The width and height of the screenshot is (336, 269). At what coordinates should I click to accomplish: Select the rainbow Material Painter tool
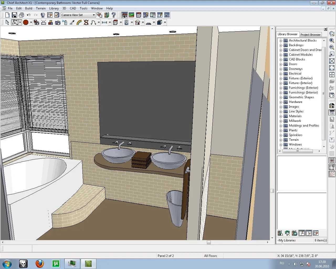(79, 23)
